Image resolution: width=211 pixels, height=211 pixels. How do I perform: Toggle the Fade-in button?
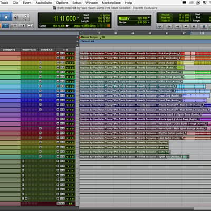pyautogui.click(x=166, y=21)
